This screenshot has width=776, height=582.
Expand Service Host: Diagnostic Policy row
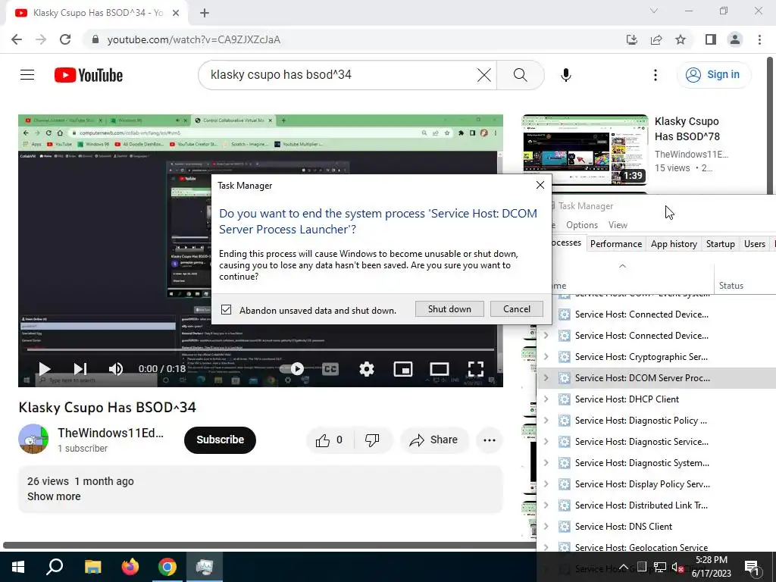[x=546, y=421]
